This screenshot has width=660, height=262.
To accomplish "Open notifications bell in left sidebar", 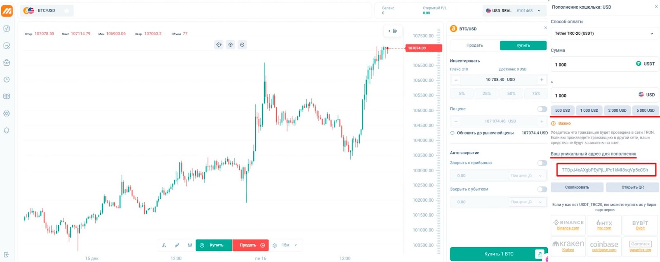I will point(7,130).
